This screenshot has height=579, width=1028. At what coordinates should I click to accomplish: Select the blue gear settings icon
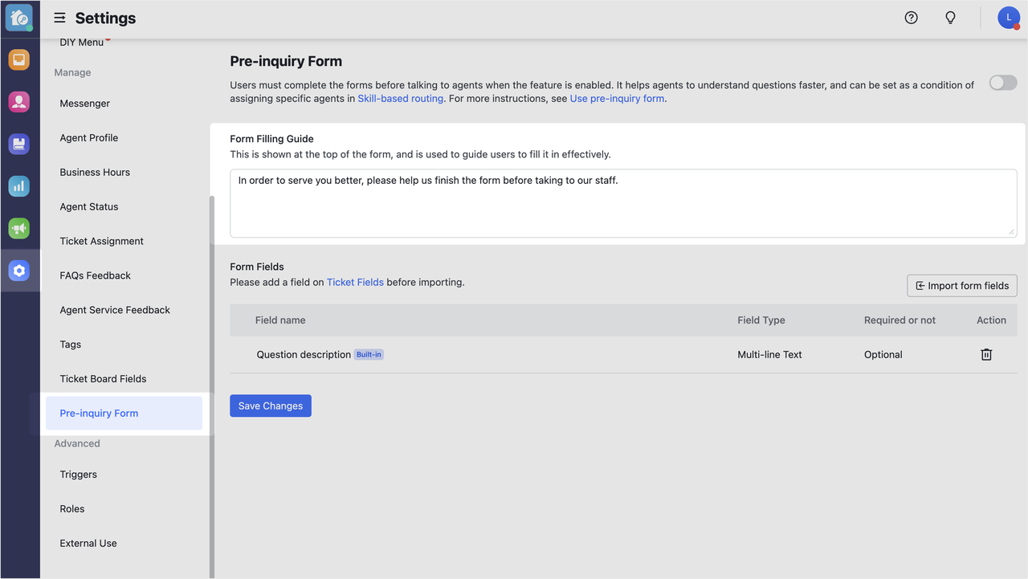point(19,271)
